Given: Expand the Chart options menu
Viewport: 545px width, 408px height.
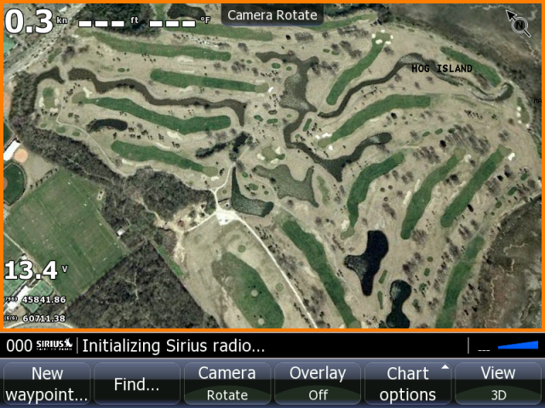Looking at the screenshot, I should pos(408,383).
